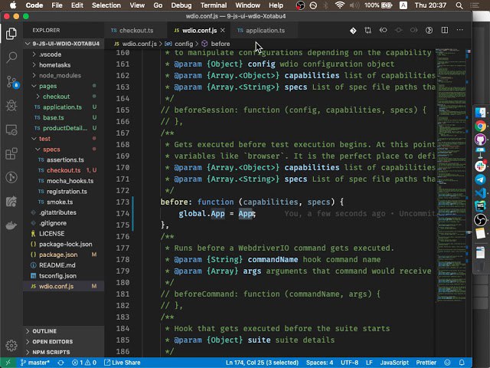Expand the NPM SCRIPTS section

[51, 352]
